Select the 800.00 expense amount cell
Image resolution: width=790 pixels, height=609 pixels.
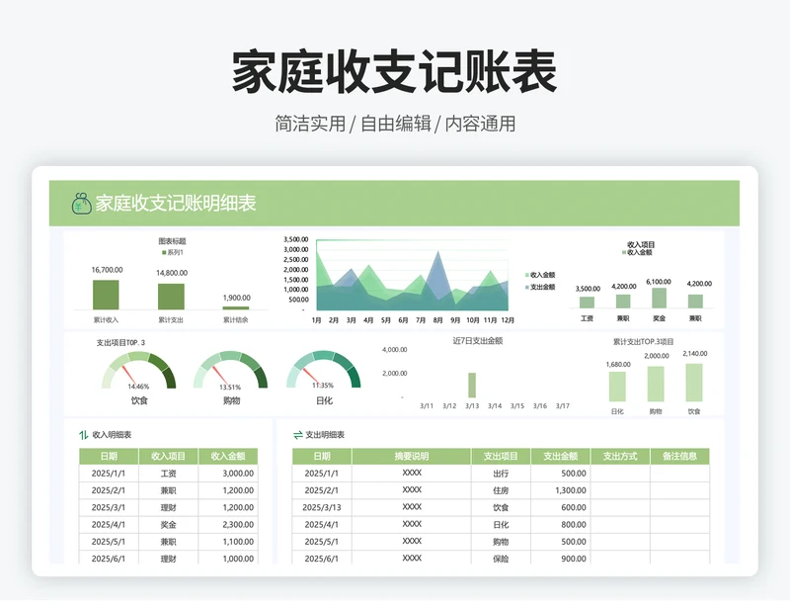pos(560,525)
